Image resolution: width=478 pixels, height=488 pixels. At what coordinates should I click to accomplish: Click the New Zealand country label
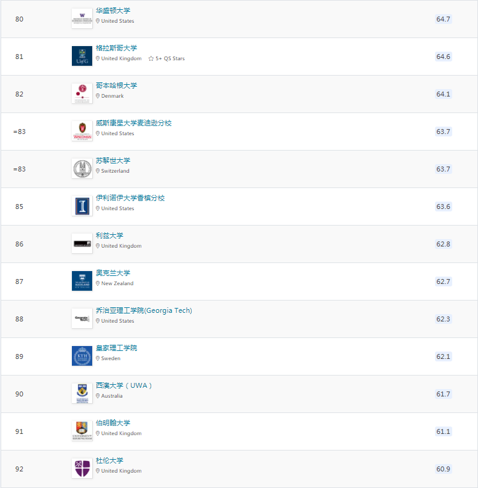117,283
